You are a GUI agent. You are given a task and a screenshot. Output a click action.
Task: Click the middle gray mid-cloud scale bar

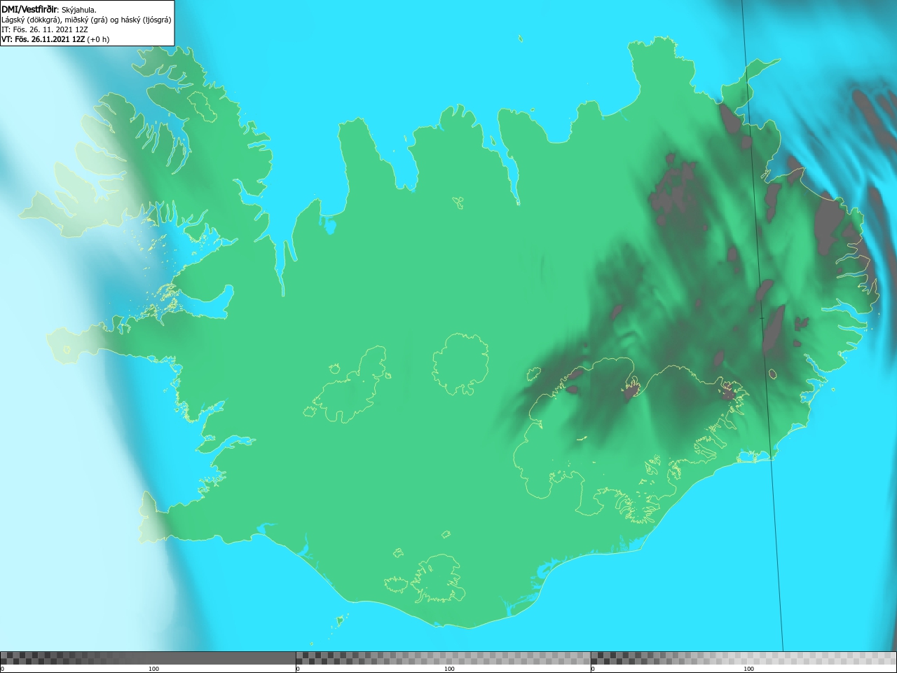coord(443,658)
